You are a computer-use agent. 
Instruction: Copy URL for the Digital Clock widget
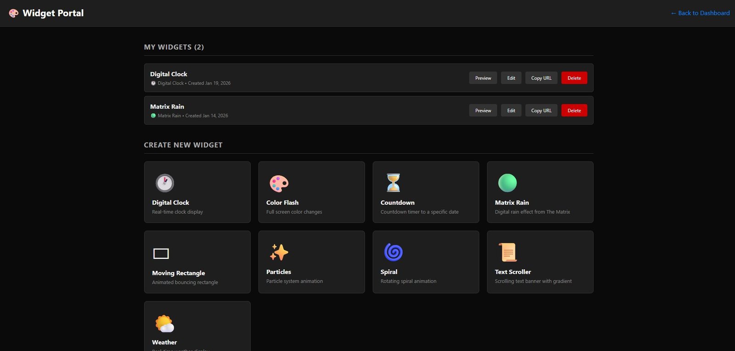(541, 78)
